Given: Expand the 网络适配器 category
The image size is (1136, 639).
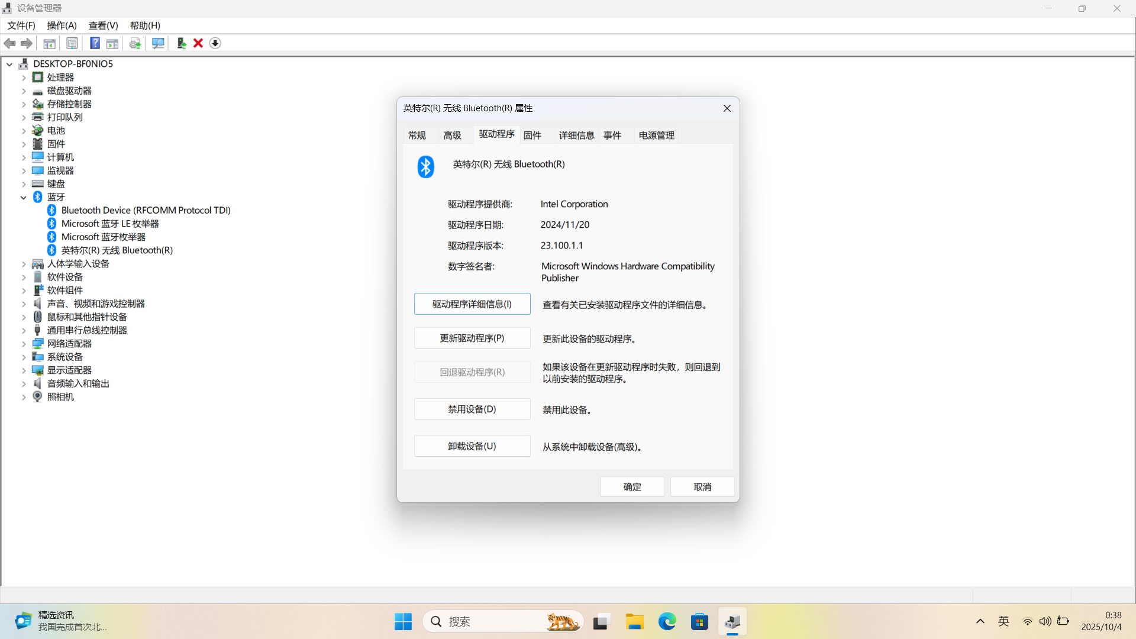Looking at the screenshot, I should point(24,344).
